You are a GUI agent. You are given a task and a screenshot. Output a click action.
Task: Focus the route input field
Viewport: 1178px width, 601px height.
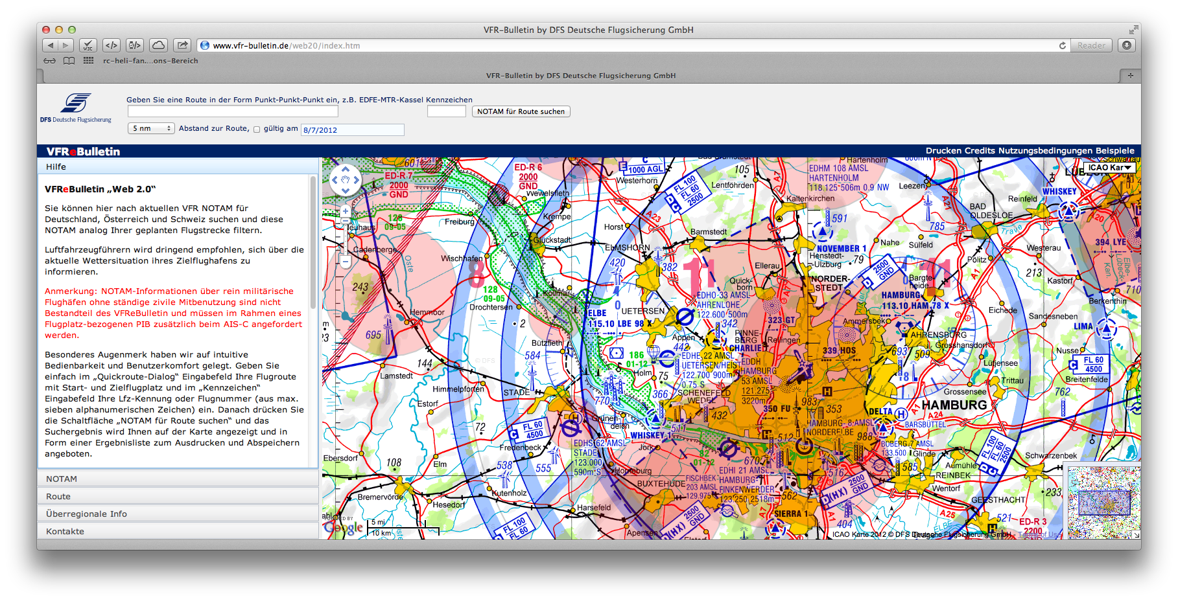[x=233, y=111]
